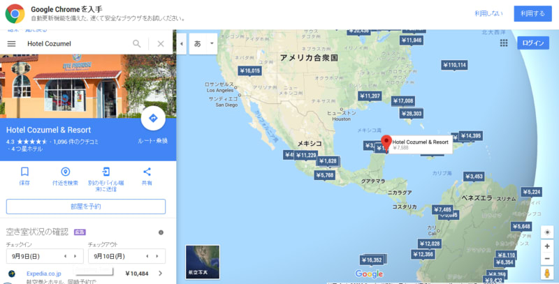Image resolution: width=559 pixels, height=284 pixels.
Task: Show my location button on map
Action: [x=547, y=232]
